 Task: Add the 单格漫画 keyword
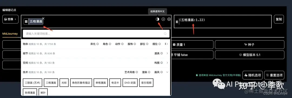pos(101,83)
